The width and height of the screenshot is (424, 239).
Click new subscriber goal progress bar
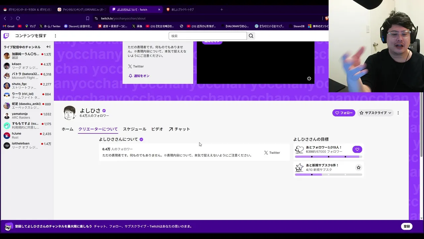pos(328,175)
